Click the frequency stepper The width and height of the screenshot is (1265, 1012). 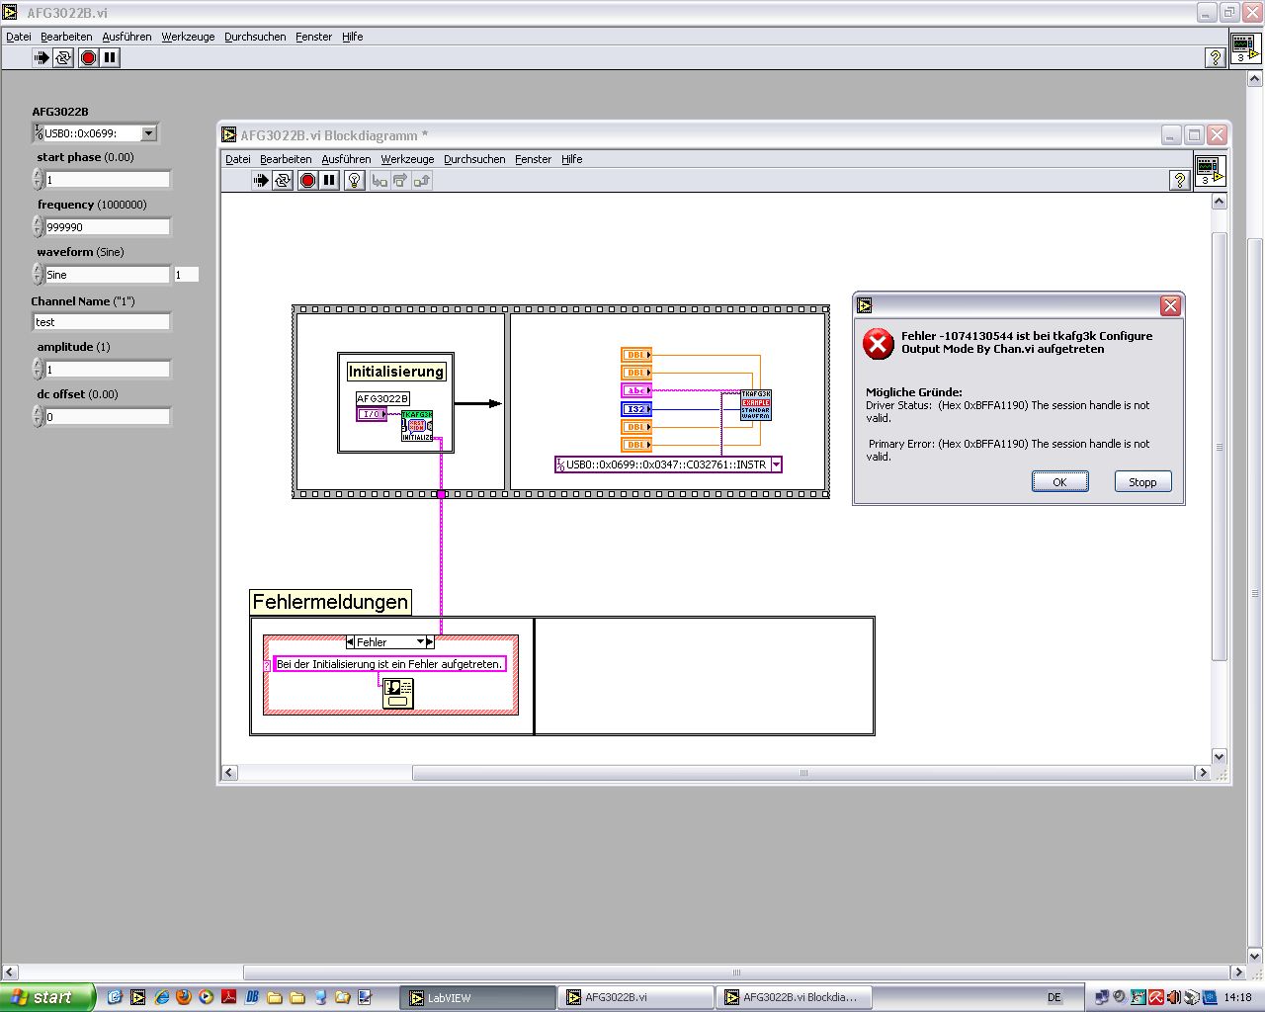38,226
